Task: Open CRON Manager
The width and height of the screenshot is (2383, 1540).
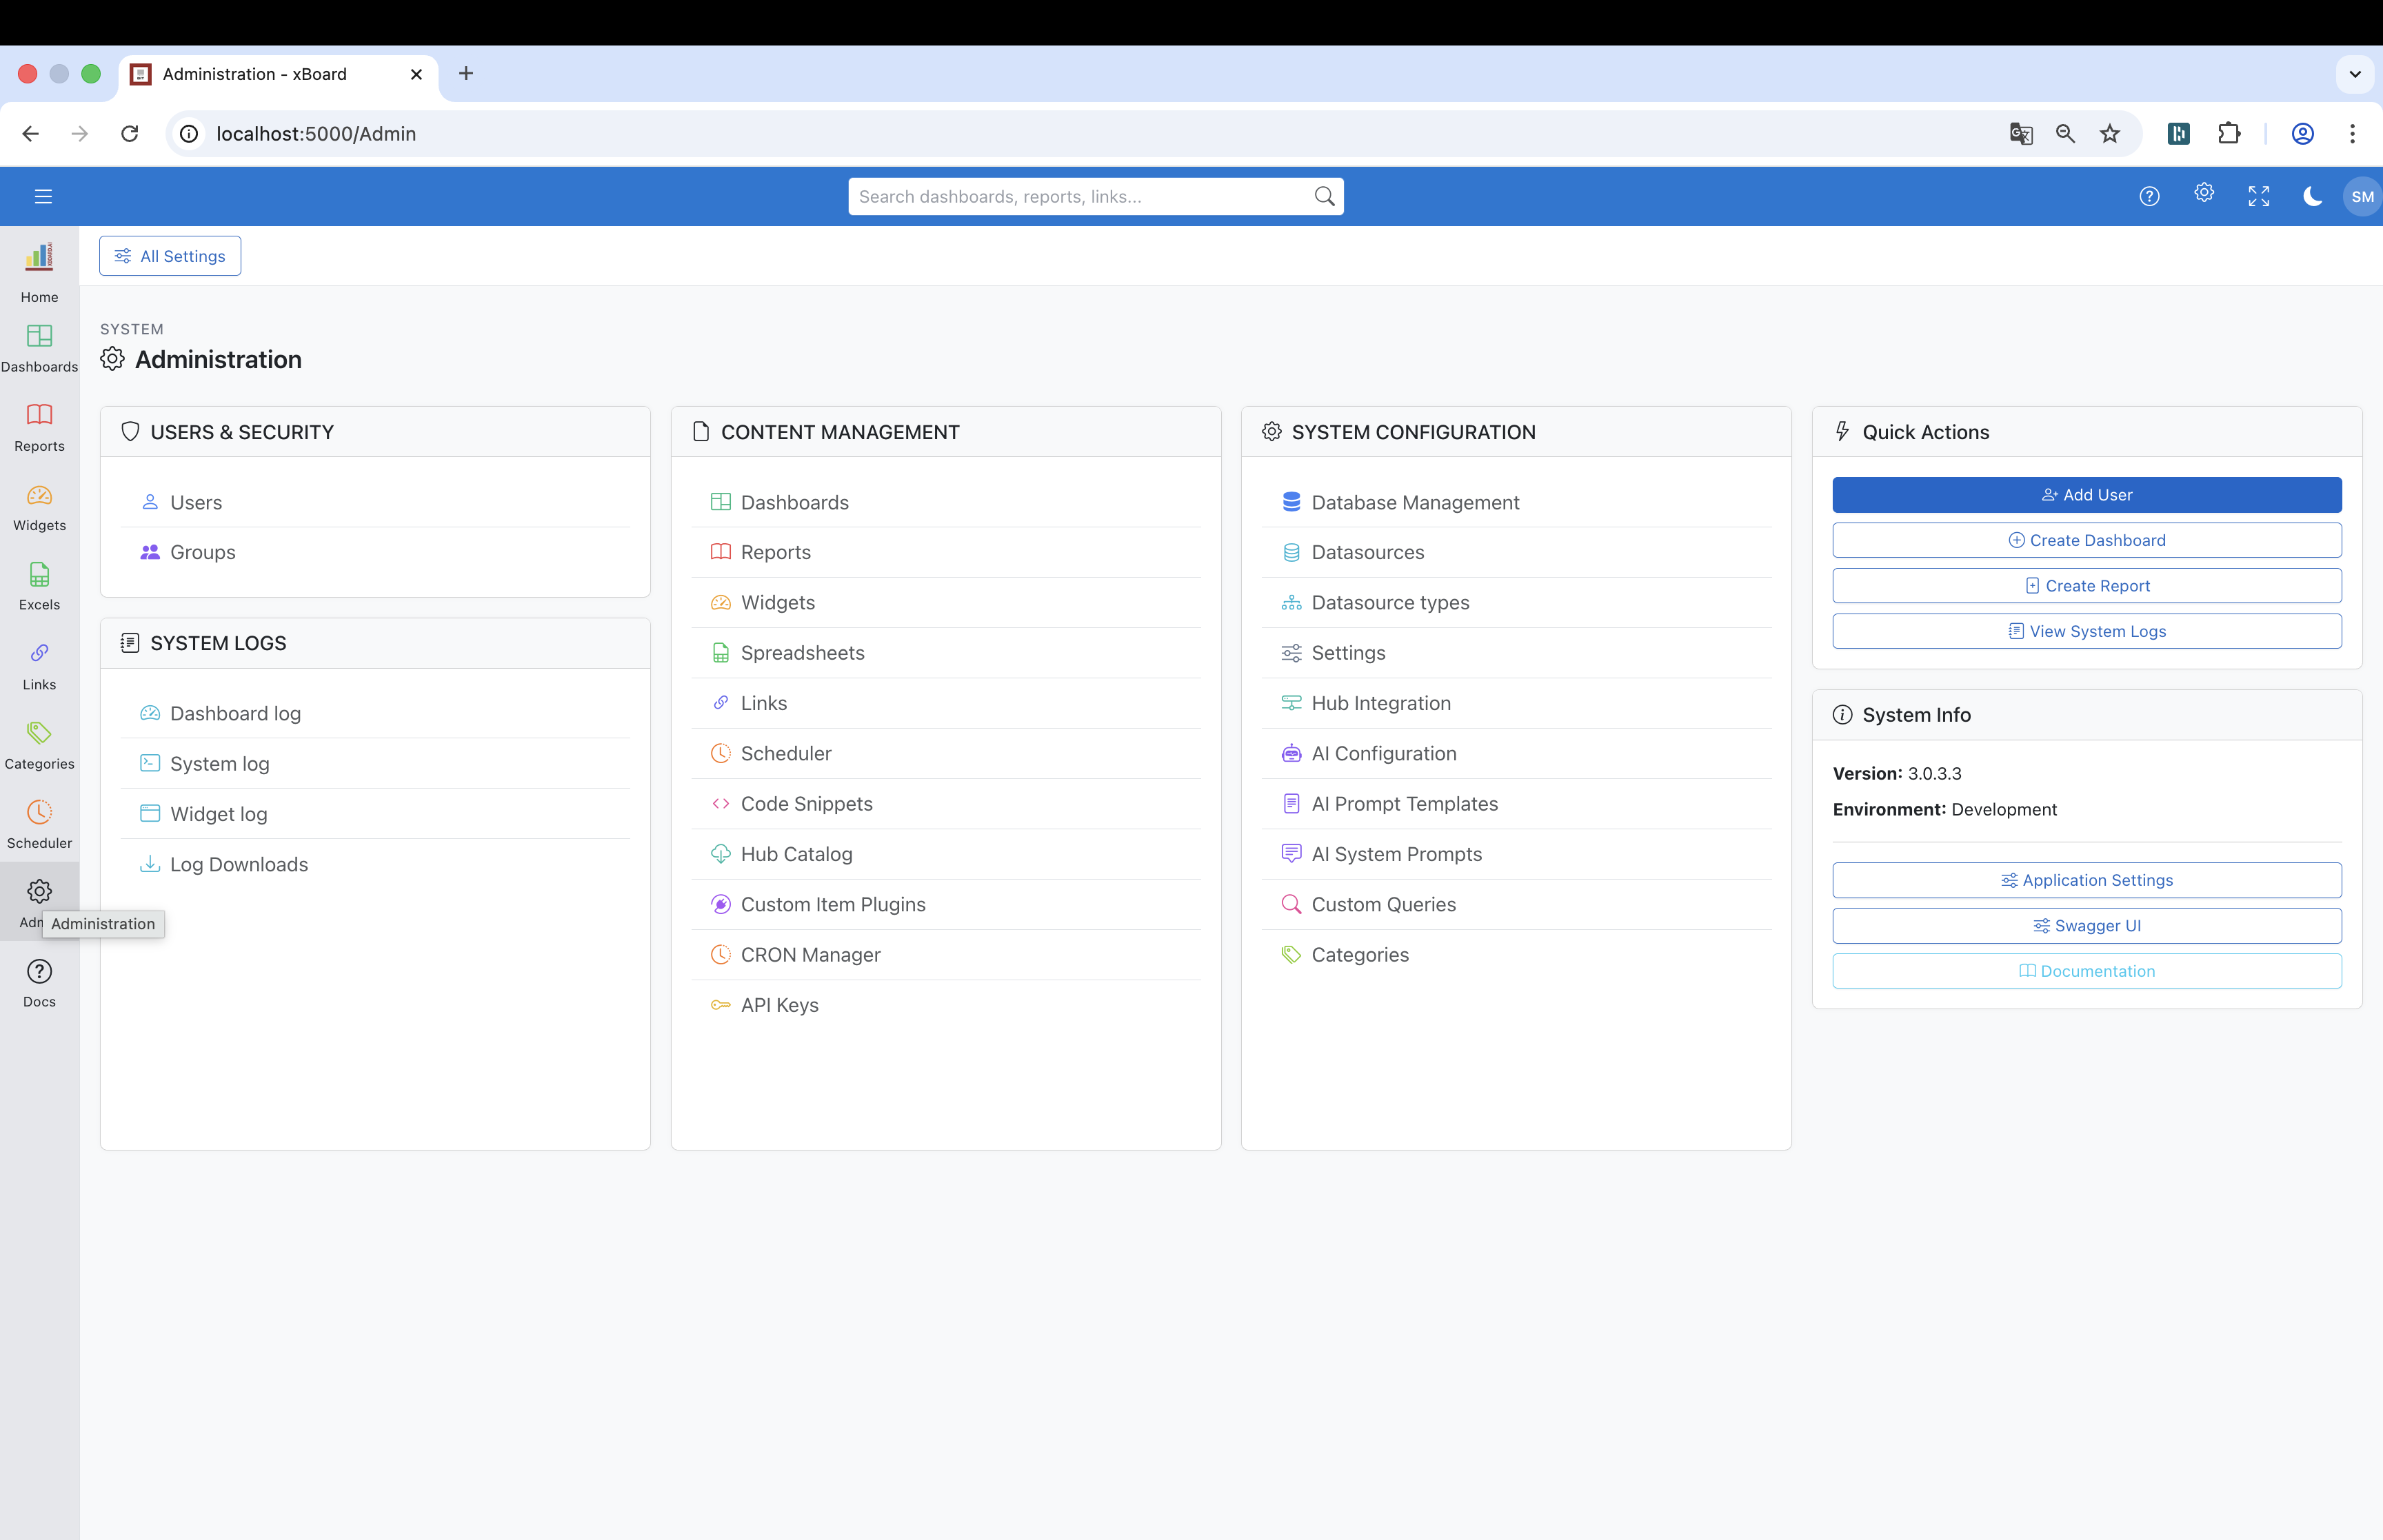Action: (946, 955)
